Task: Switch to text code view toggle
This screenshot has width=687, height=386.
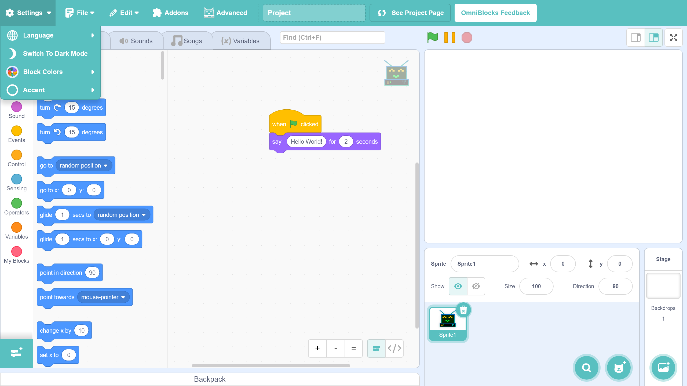Action: [394, 348]
